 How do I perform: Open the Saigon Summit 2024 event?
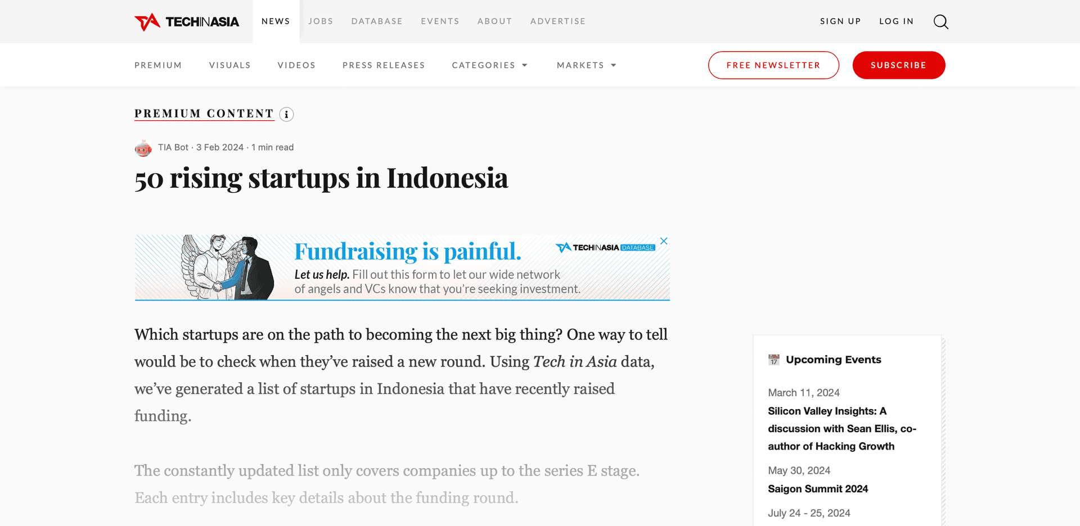pyautogui.click(x=818, y=489)
